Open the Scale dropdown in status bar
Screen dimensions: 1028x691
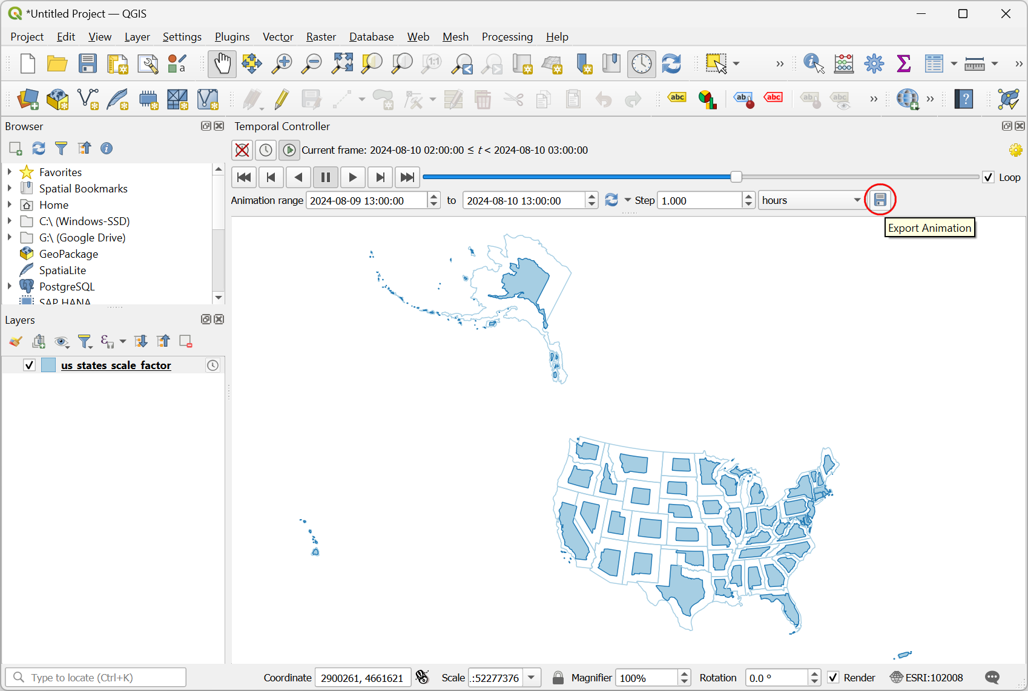(x=532, y=678)
